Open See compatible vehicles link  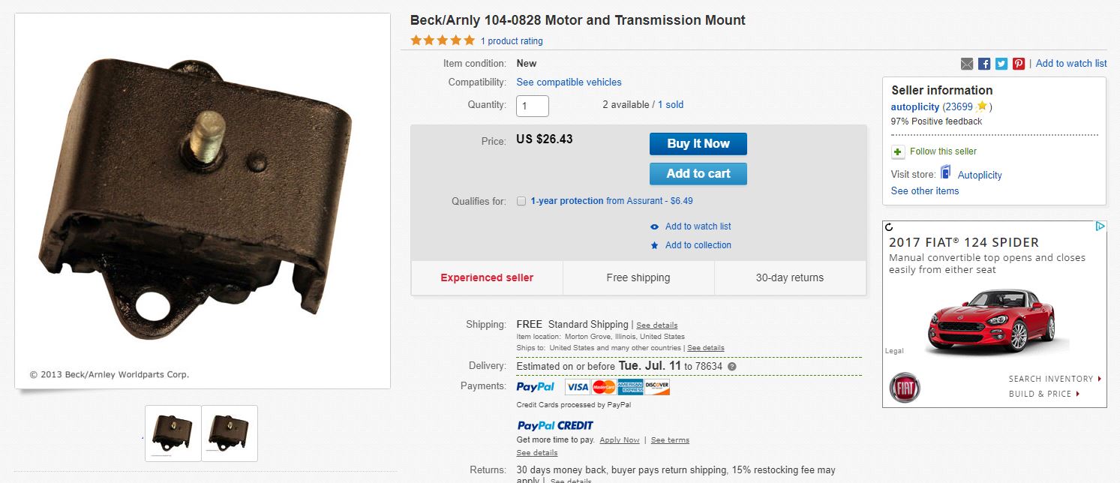click(x=569, y=82)
